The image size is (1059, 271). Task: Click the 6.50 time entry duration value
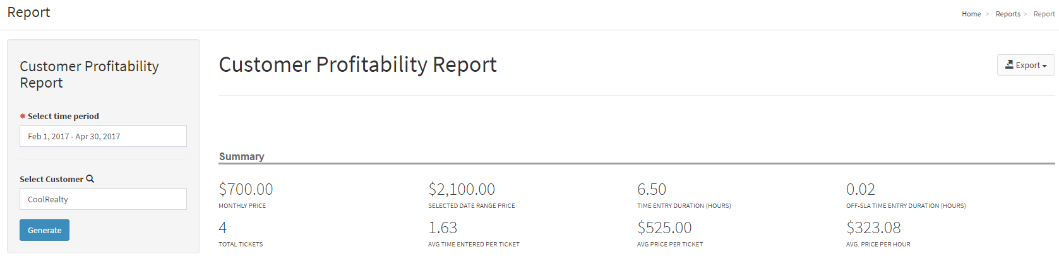[652, 189]
